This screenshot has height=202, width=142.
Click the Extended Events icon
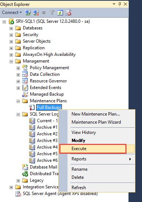click(25, 88)
